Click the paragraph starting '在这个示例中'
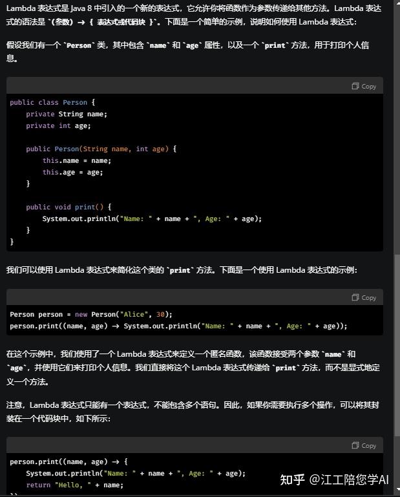400x497 pixels. coord(193,368)
